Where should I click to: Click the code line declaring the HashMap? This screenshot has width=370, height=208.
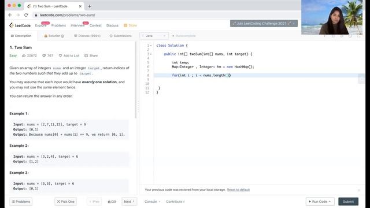point(213,67)
